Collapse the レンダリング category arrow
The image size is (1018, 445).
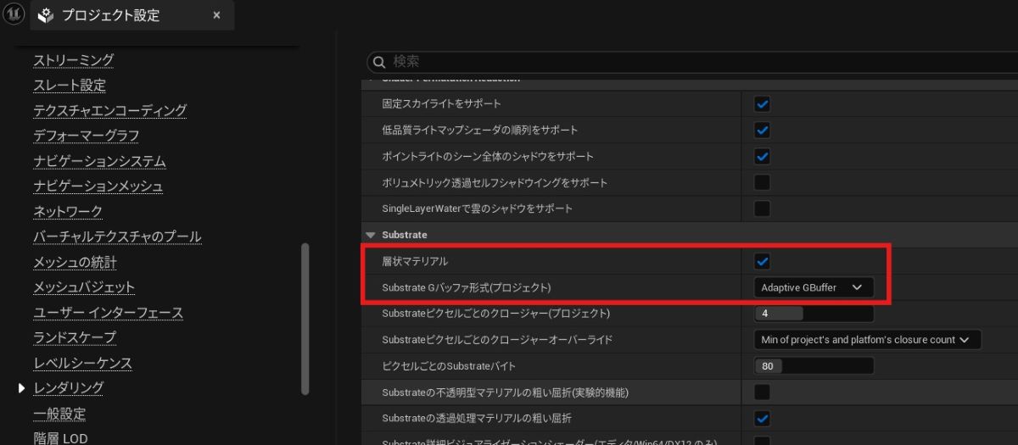pos(22,388)
